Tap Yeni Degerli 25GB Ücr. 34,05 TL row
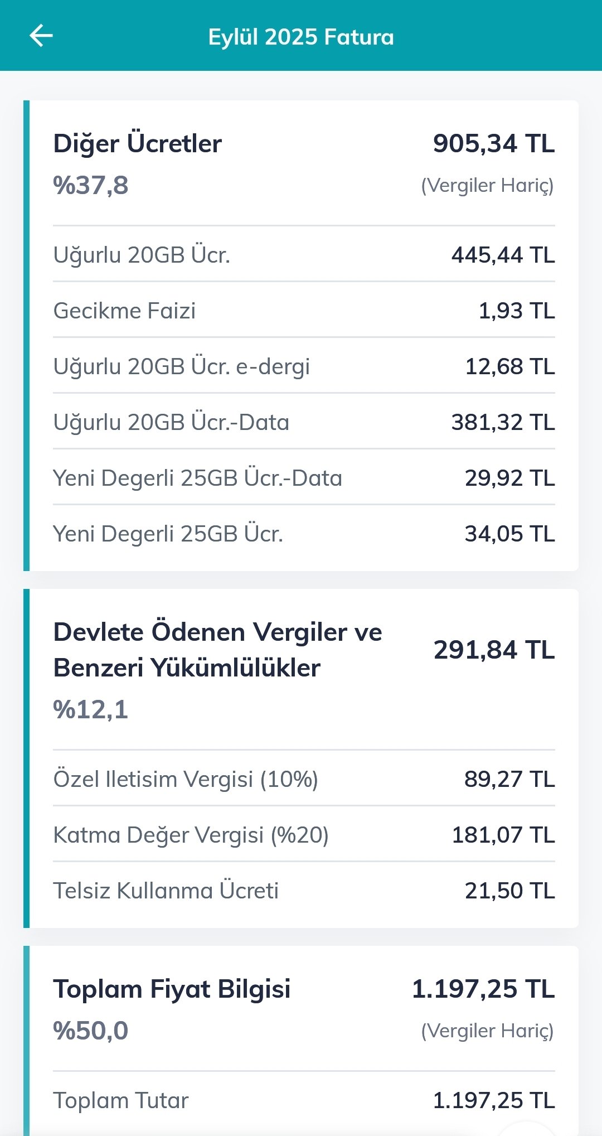The height and width of the screenshot is (1136, 602). pos(304,534)
